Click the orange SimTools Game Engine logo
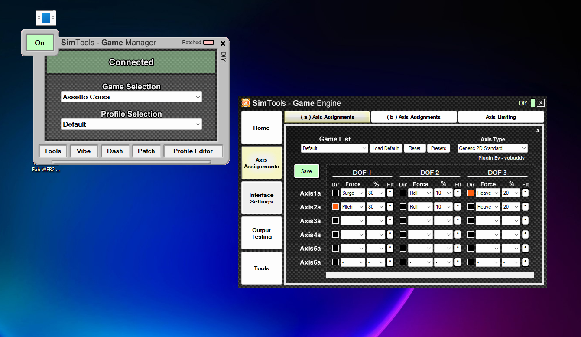The height and width of the screenshot is (337, 581). point(246,103)
